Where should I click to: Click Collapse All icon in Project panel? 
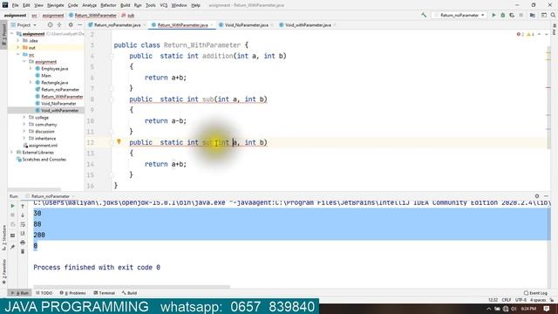click(59, 25)
